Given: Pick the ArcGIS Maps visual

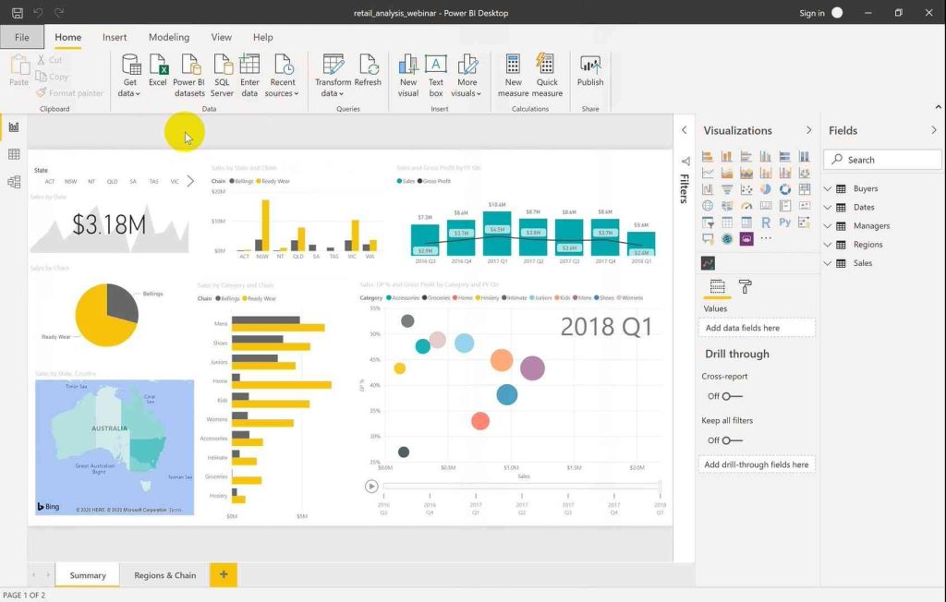Looking at the screenshot, I should click(727, 239).
